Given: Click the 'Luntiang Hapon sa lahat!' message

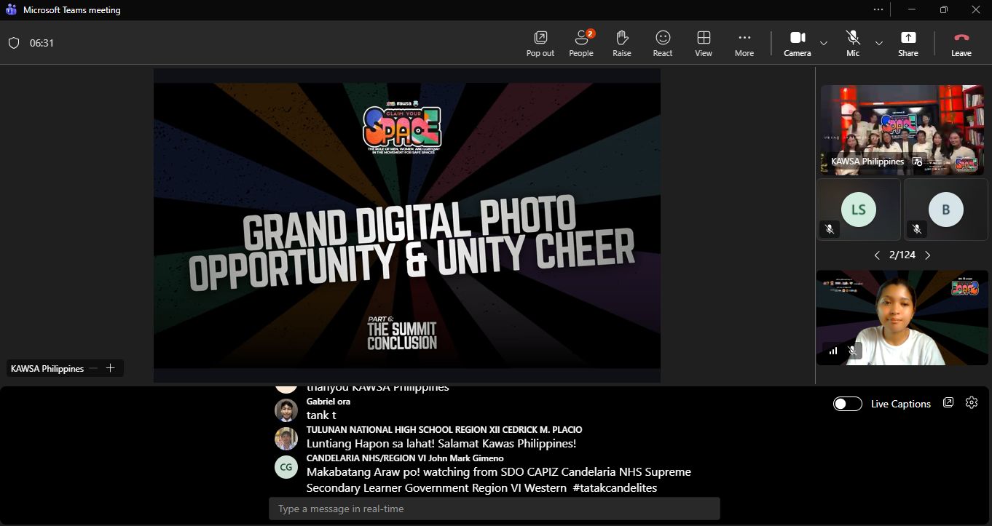Looking at the screenshot, I should click(x=441, y=444).
